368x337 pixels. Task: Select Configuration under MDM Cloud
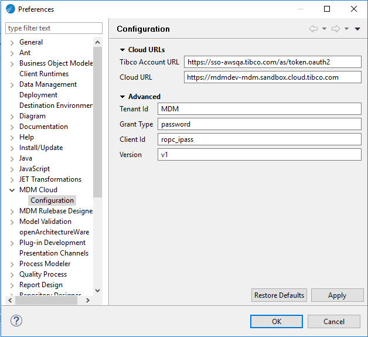coord(52,200)
